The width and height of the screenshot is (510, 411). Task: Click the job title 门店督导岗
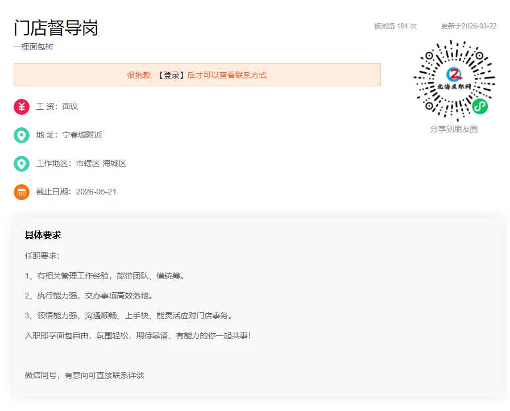(56, 28)
